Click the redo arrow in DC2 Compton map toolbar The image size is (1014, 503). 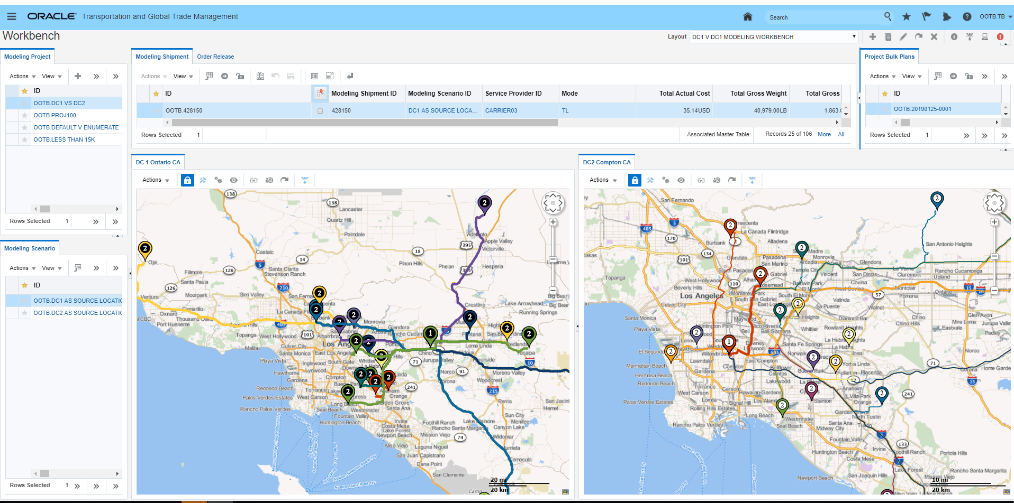point(732,180)
